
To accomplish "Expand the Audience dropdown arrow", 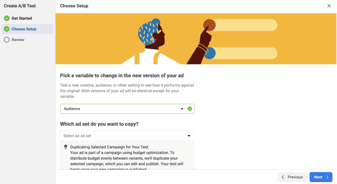I will [182, 109].
